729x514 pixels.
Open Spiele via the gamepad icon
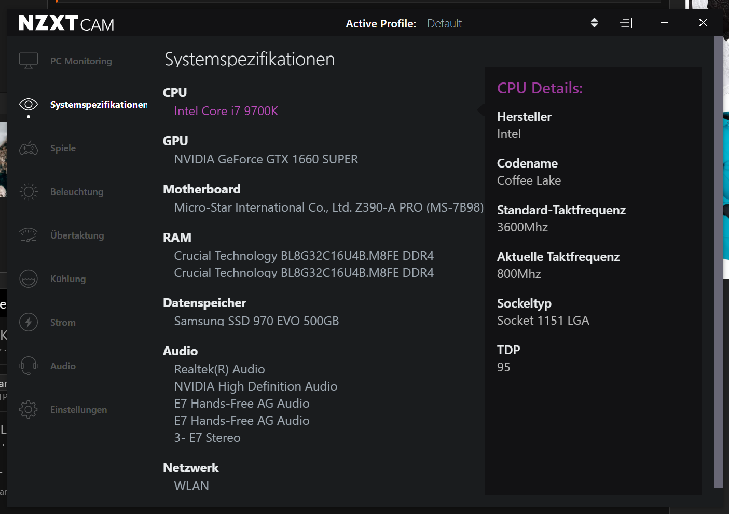tap(29, 148)
